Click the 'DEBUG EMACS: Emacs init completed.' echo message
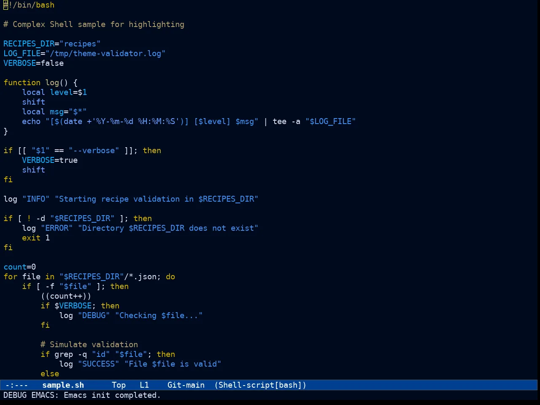Screen dimensions: 540x405 (x=82, y=395)
